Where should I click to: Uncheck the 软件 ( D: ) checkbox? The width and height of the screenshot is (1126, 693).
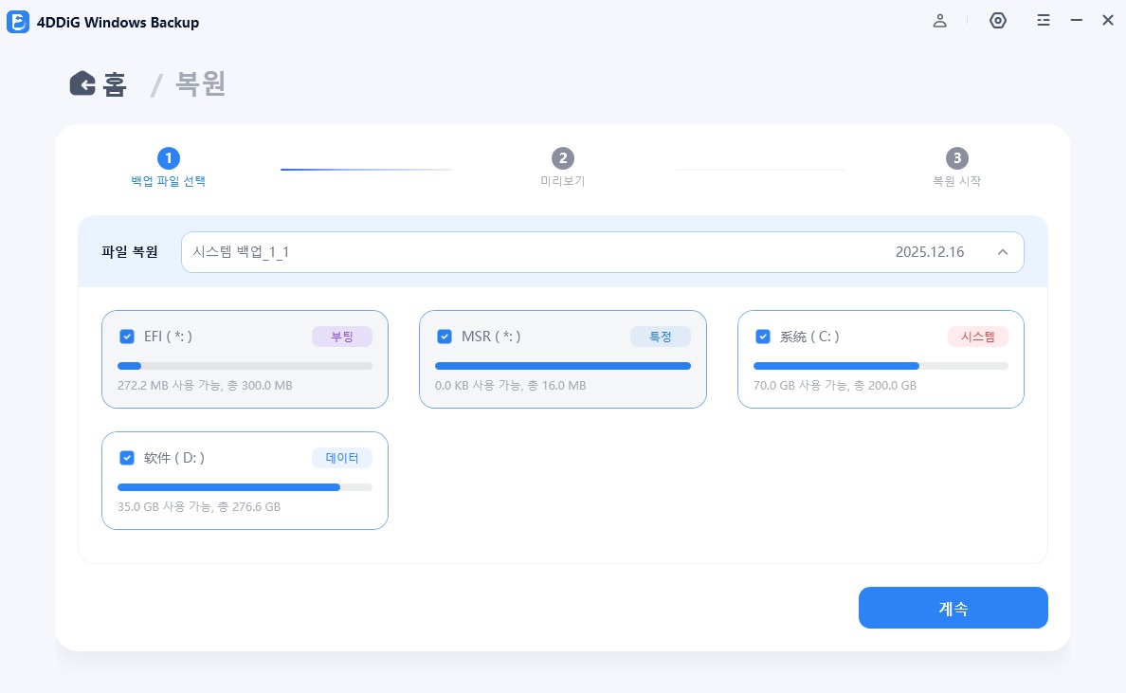pyautogui.click(x=127, y=458)
